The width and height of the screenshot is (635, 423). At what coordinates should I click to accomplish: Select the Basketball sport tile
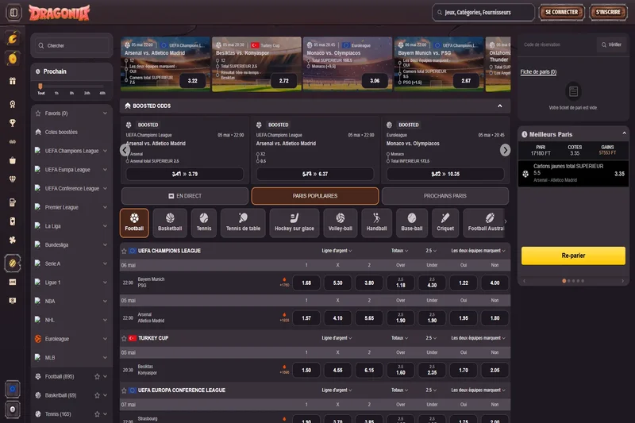tap(170, 223)
